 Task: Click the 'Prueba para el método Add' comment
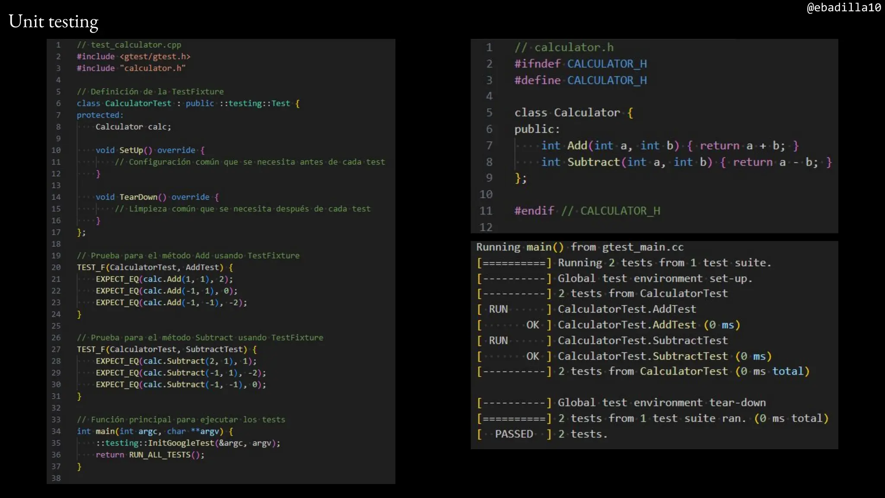188,255
